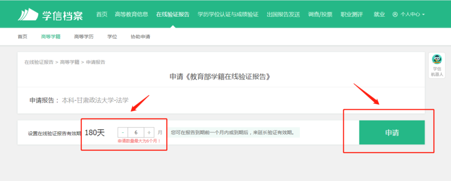This screenshot has width=451, height=181.
Task: Increase months with the plus button
Action: pyautogui.click(x=149, y=133)
